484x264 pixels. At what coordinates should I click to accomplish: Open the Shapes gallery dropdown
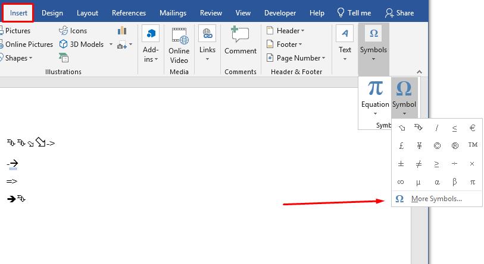coord(16,58)
